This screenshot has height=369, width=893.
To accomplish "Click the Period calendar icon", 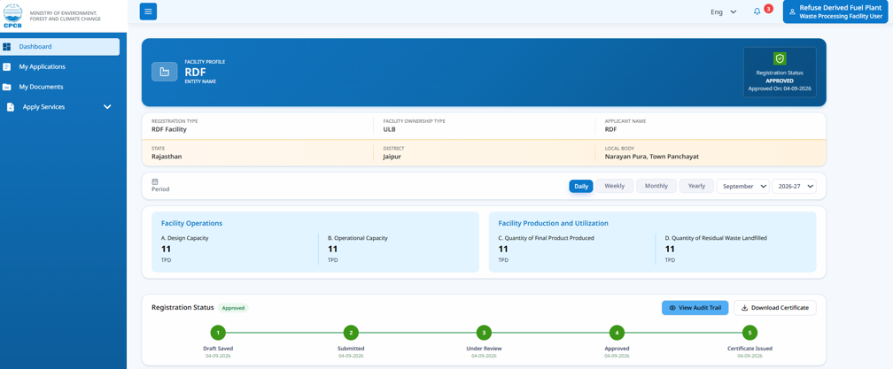I will [155, 181].
